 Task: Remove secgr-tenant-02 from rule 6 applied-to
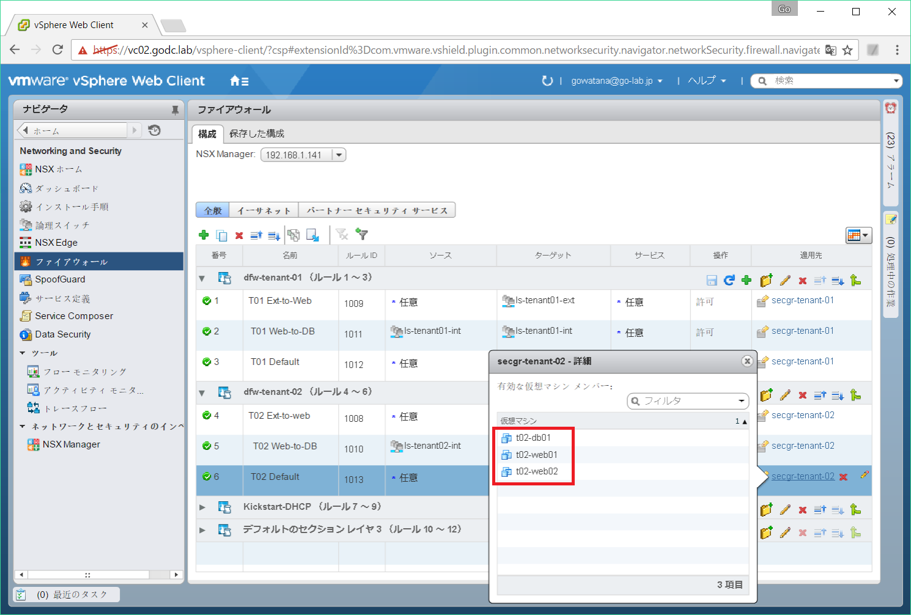click(843, 477)
